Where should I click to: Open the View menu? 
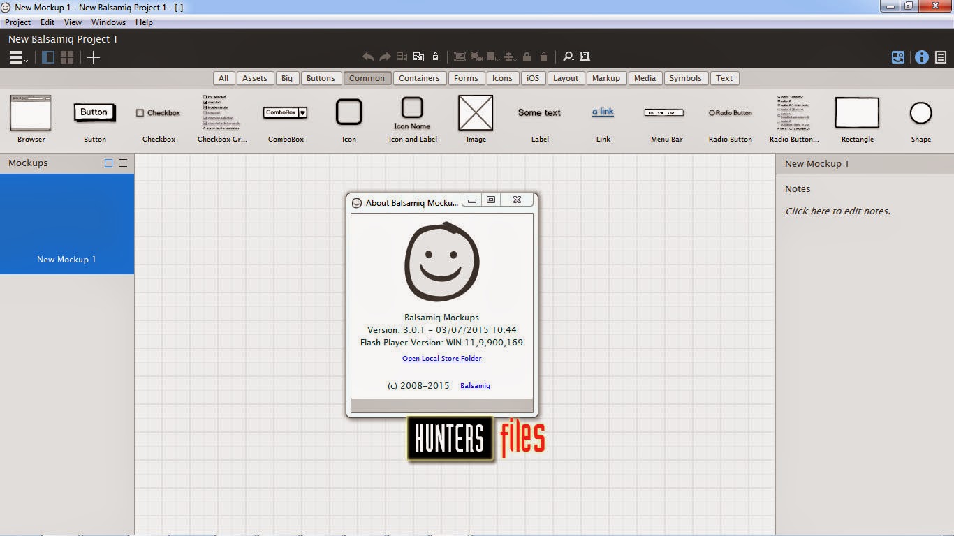(73, 22)
